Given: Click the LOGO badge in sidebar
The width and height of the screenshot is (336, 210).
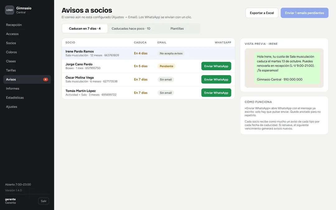Looking at the screenshot, I should [x=9, y=10].
